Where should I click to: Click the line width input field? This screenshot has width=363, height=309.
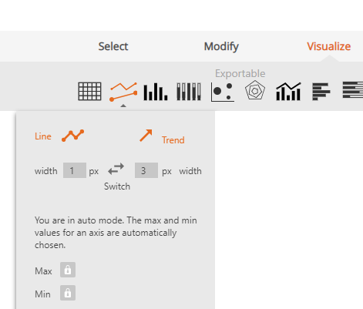(x=75, y=170)
